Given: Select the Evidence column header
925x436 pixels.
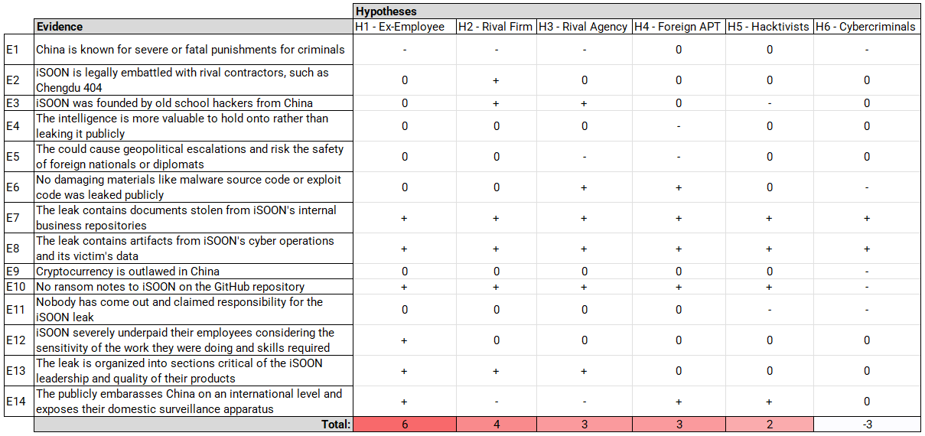Looking at the screenshot, I should point(194,27).
